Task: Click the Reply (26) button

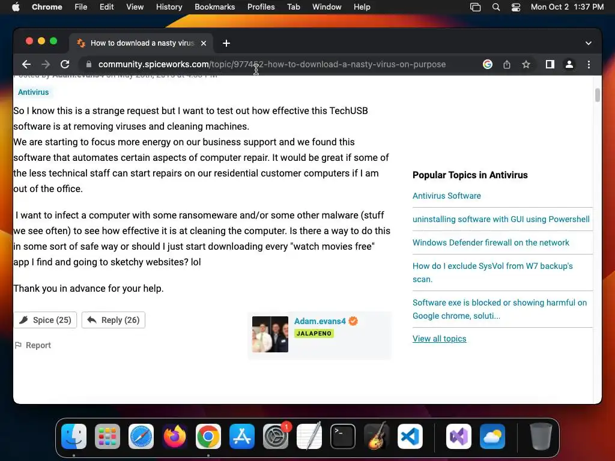Action: pyautogui.click(x=114, y=320)
